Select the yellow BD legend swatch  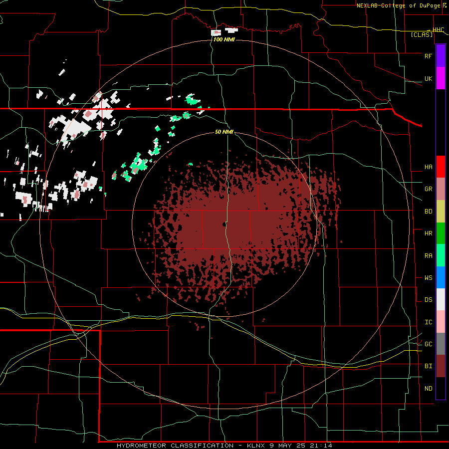point(441,212)
